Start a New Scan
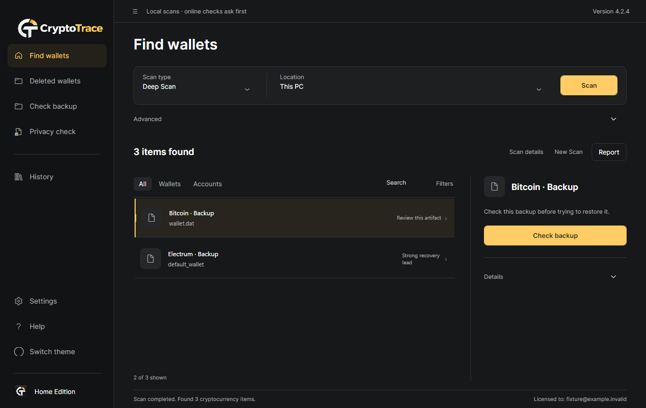This screenshot has height=408, width=646. [x=568, y=152]
